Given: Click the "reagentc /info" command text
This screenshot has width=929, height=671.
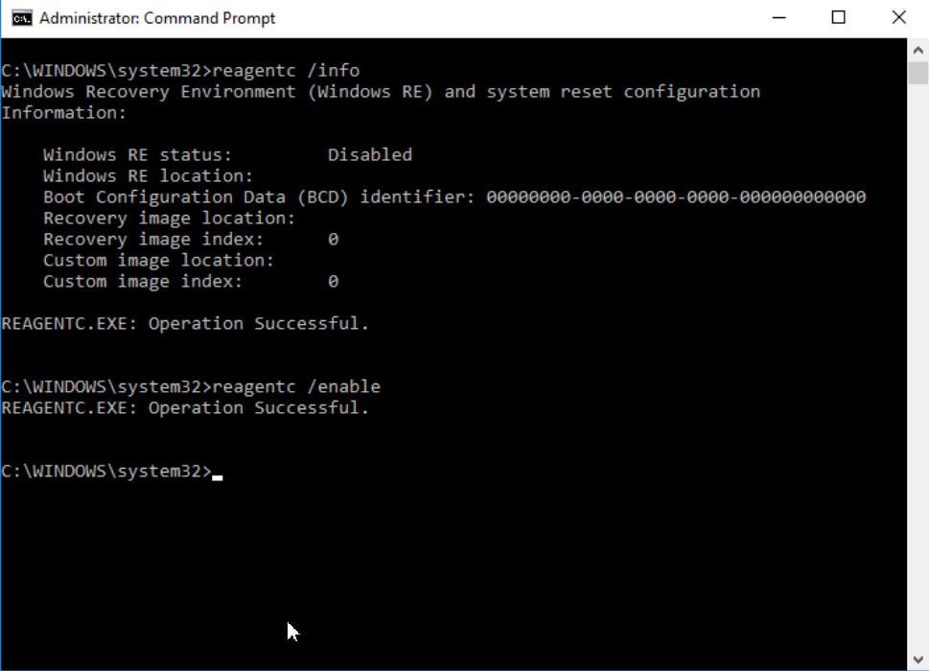Looking at the screenshot, I should (x=286, y=70).
